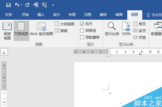Switch to the 布局 (Layout) tab
Viewport: 162px width, 107px height.
tap(72, 15)
